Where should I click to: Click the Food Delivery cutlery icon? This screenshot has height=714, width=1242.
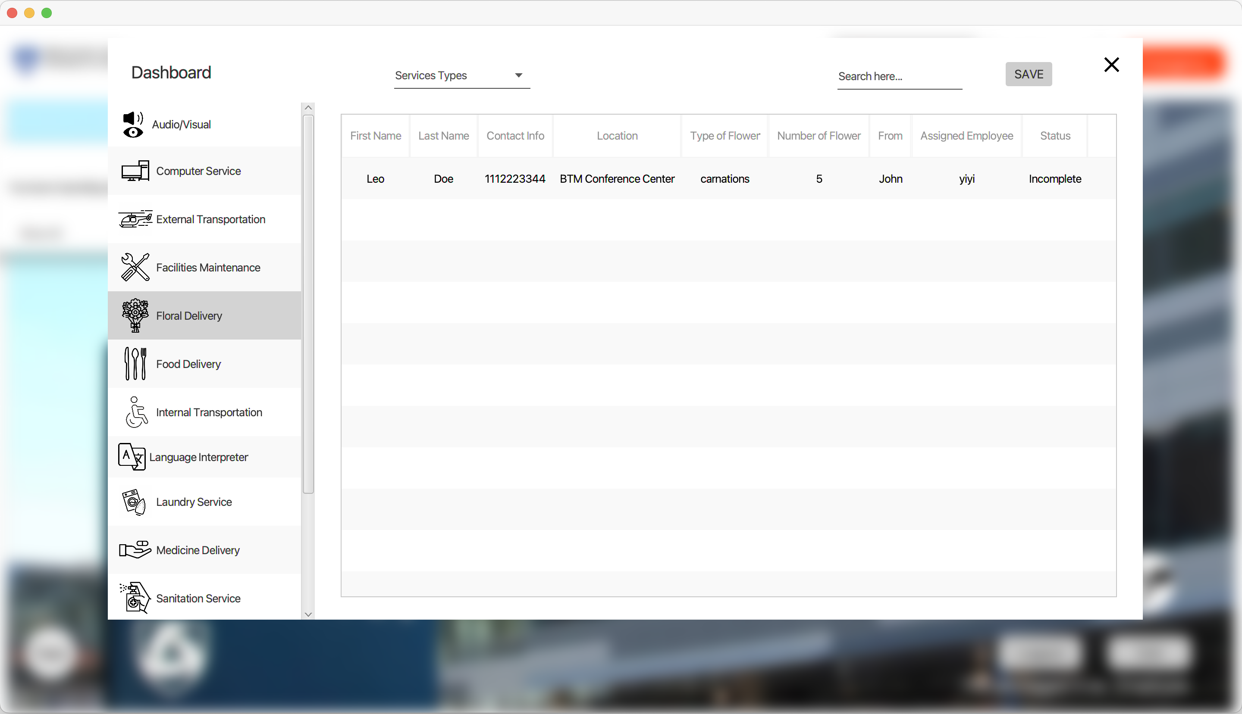135,364
